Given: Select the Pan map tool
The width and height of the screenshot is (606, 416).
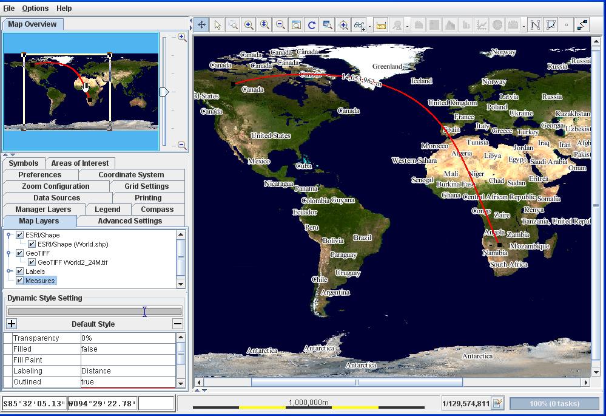Looking at the screenshot, I should pyautogui.click(x=201, y=25).
